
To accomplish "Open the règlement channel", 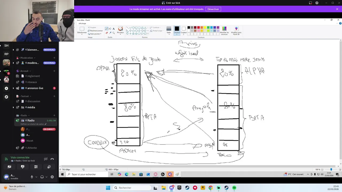I will click(x=36, y=76).
